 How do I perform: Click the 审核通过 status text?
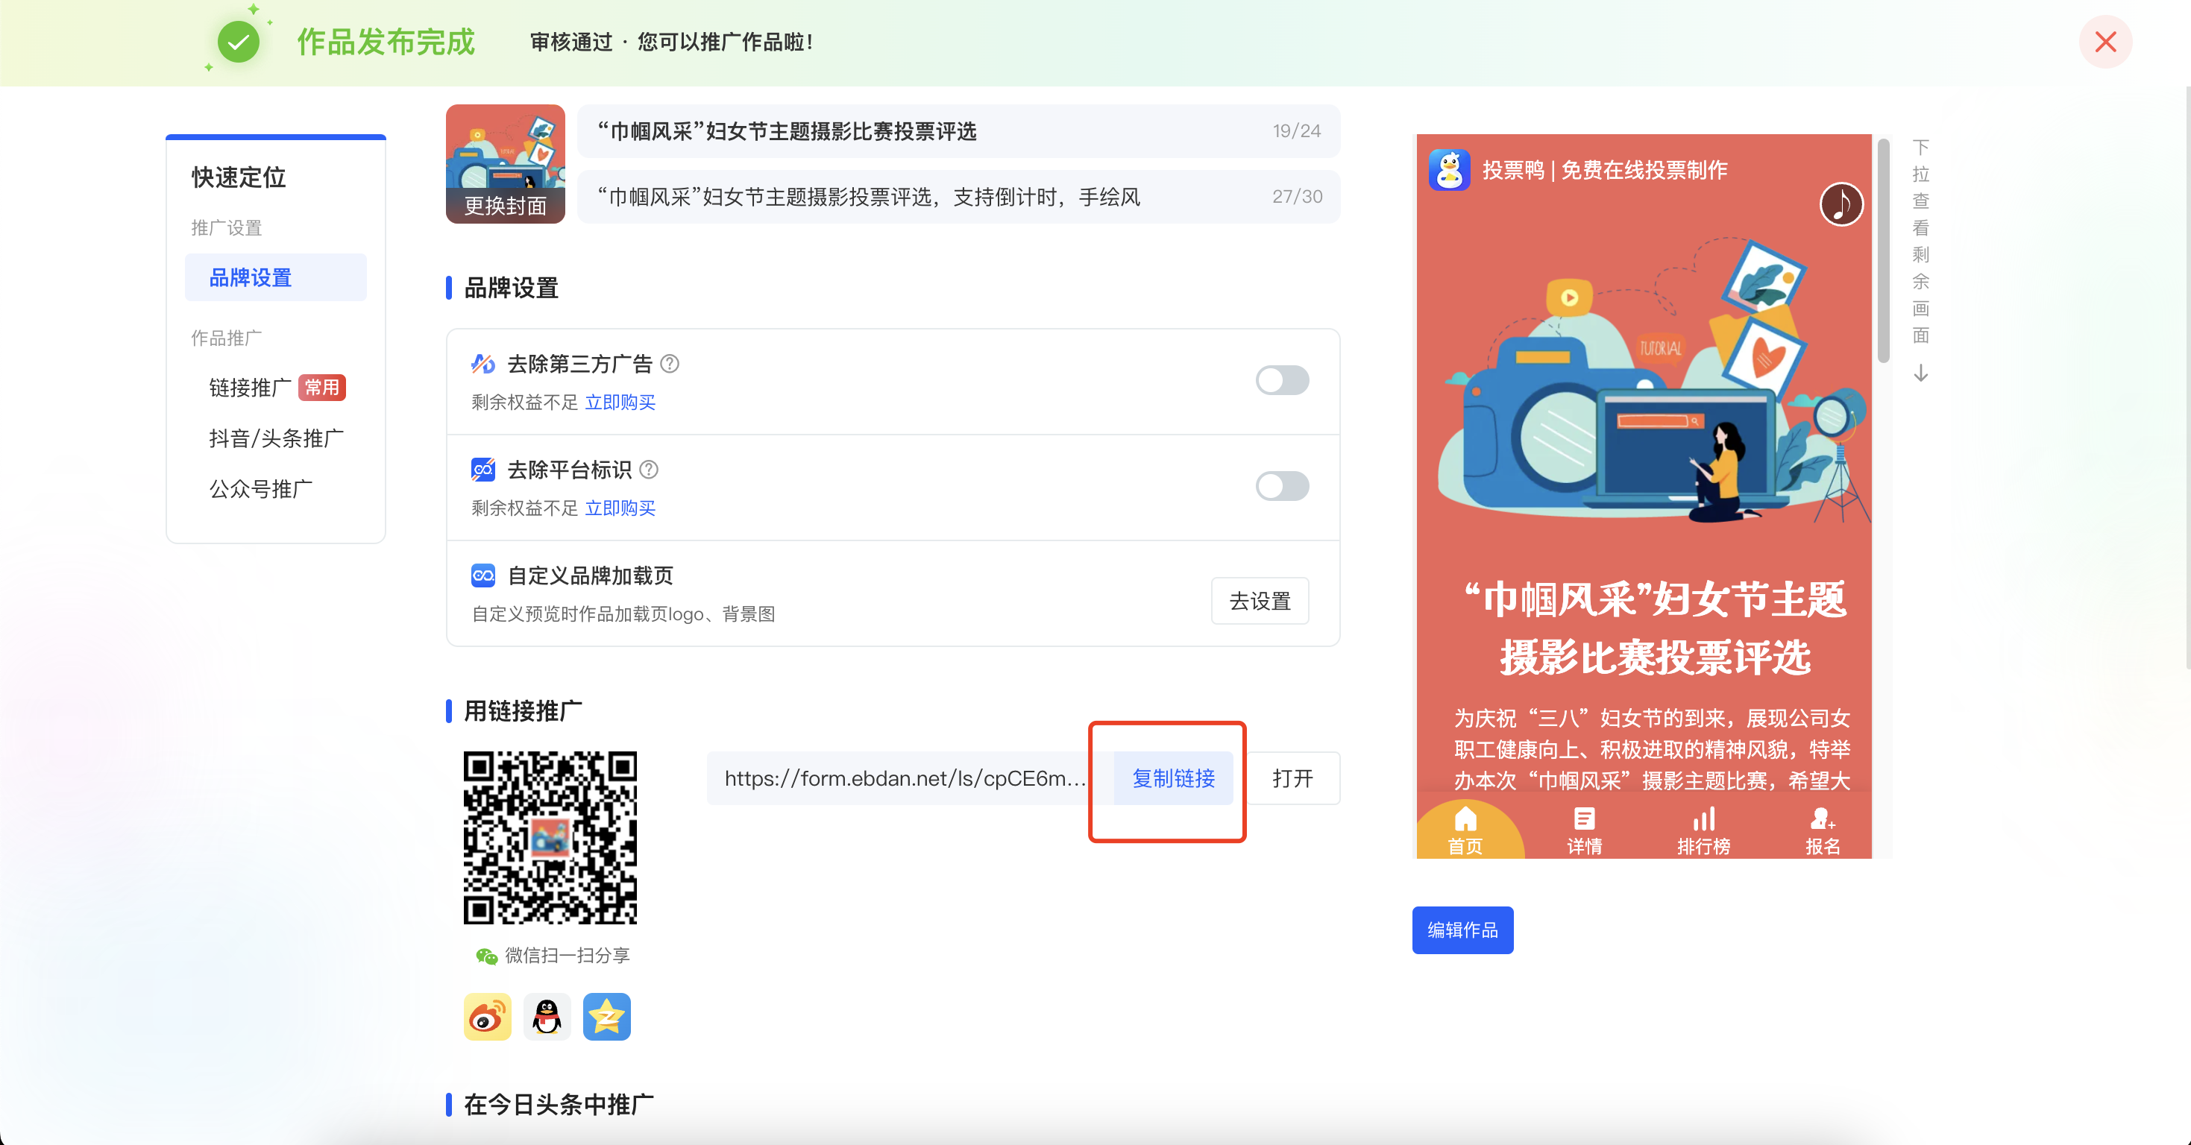click(570, 42)
